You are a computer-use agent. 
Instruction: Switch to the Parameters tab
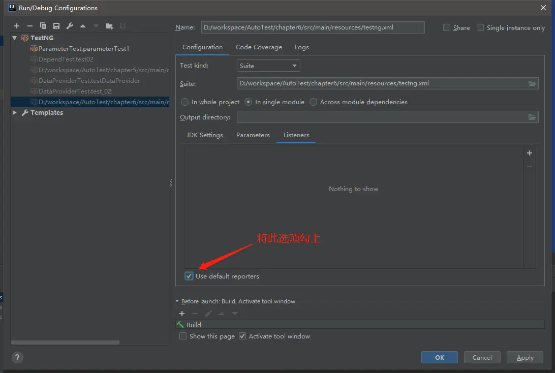[x=253, y=135]
